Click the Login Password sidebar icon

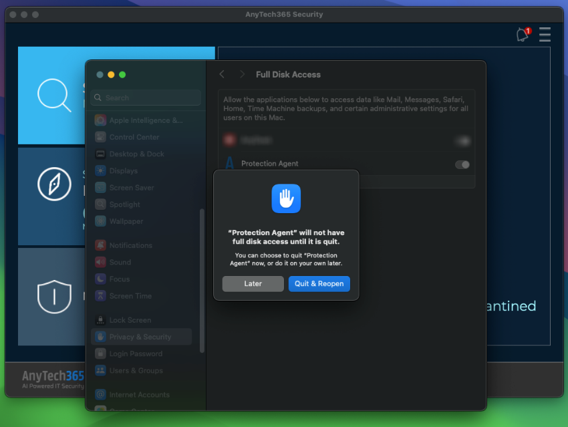click(x=100, y=353)
